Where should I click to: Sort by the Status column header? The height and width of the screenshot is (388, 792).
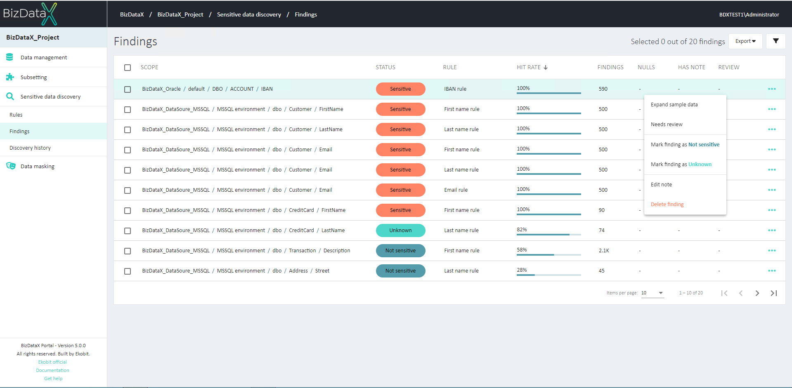(385, 67)
